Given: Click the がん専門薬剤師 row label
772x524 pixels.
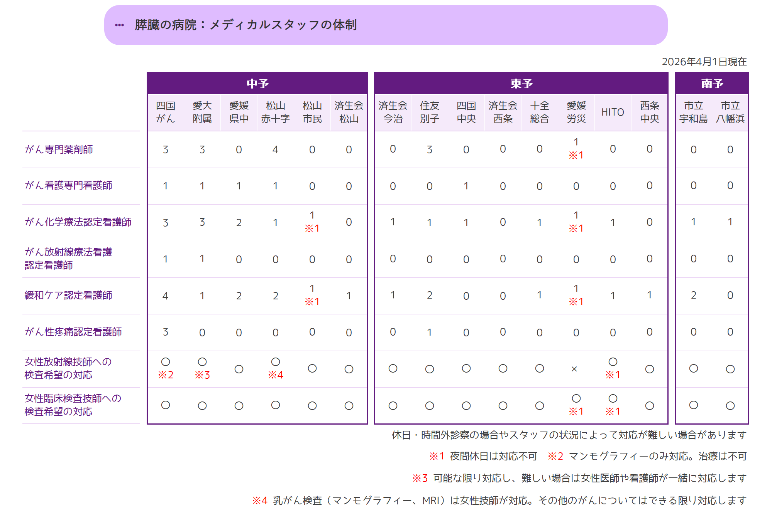Looking at the screenshot, I should point(59,149).
